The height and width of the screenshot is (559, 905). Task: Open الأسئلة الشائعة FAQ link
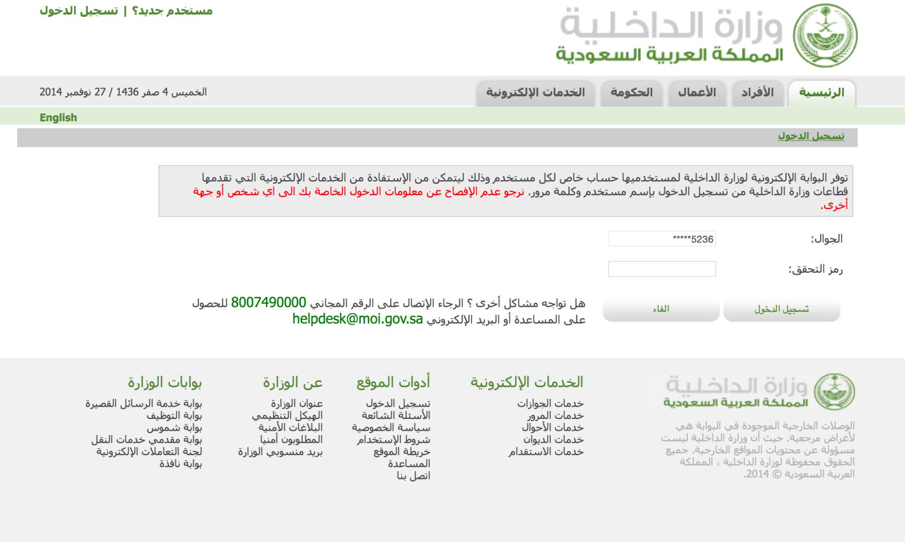pos(396,415)
